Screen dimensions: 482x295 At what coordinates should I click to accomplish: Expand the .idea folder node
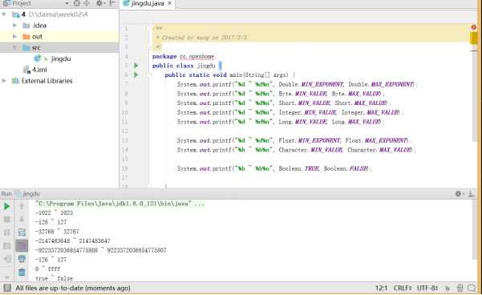click(x=14, y=25)
